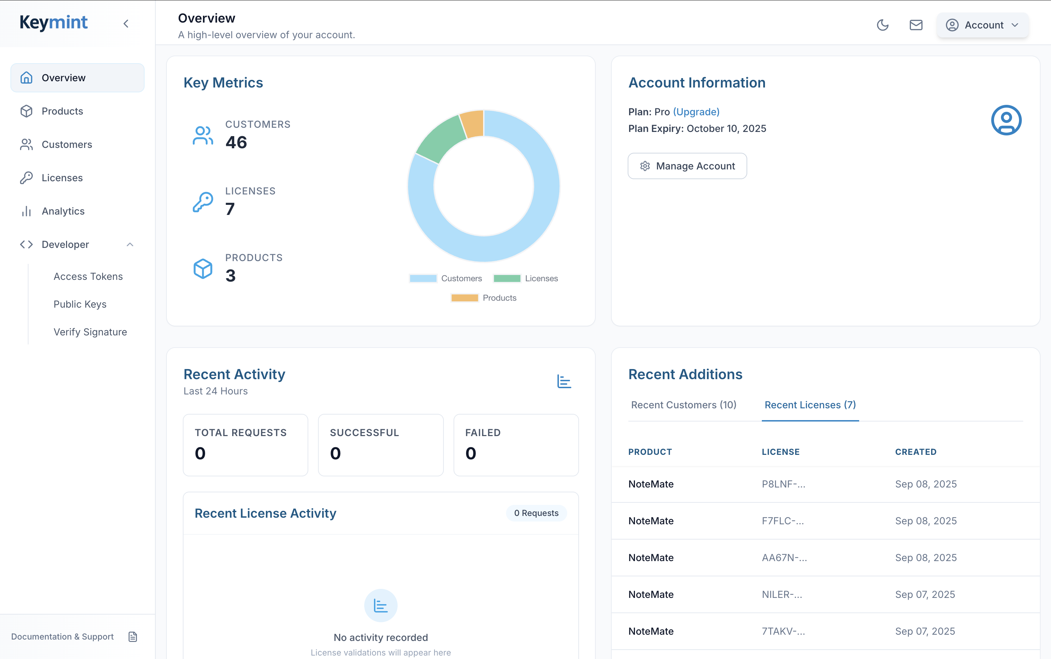
Task: Click the Upgrade plan link
Action: [x=696, y=112]
